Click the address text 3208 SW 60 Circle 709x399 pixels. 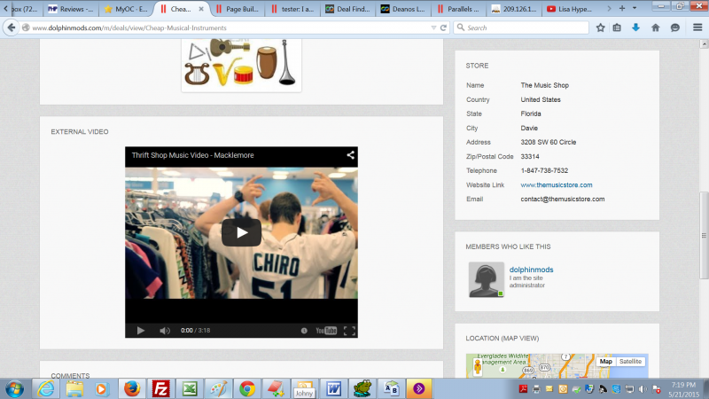549,142
